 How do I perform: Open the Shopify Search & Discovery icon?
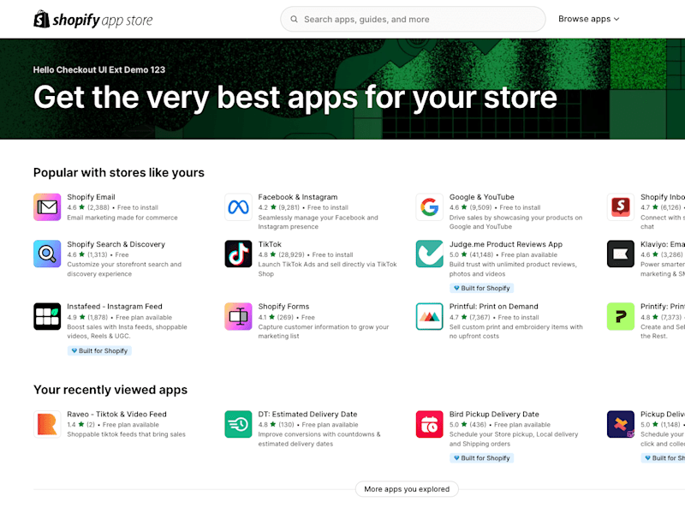pos(47,254)
